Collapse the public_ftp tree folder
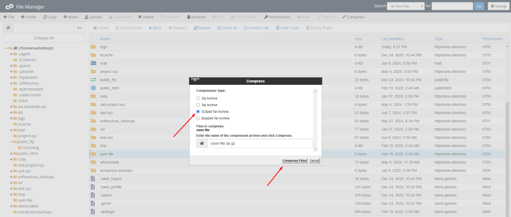 point(11,142)
